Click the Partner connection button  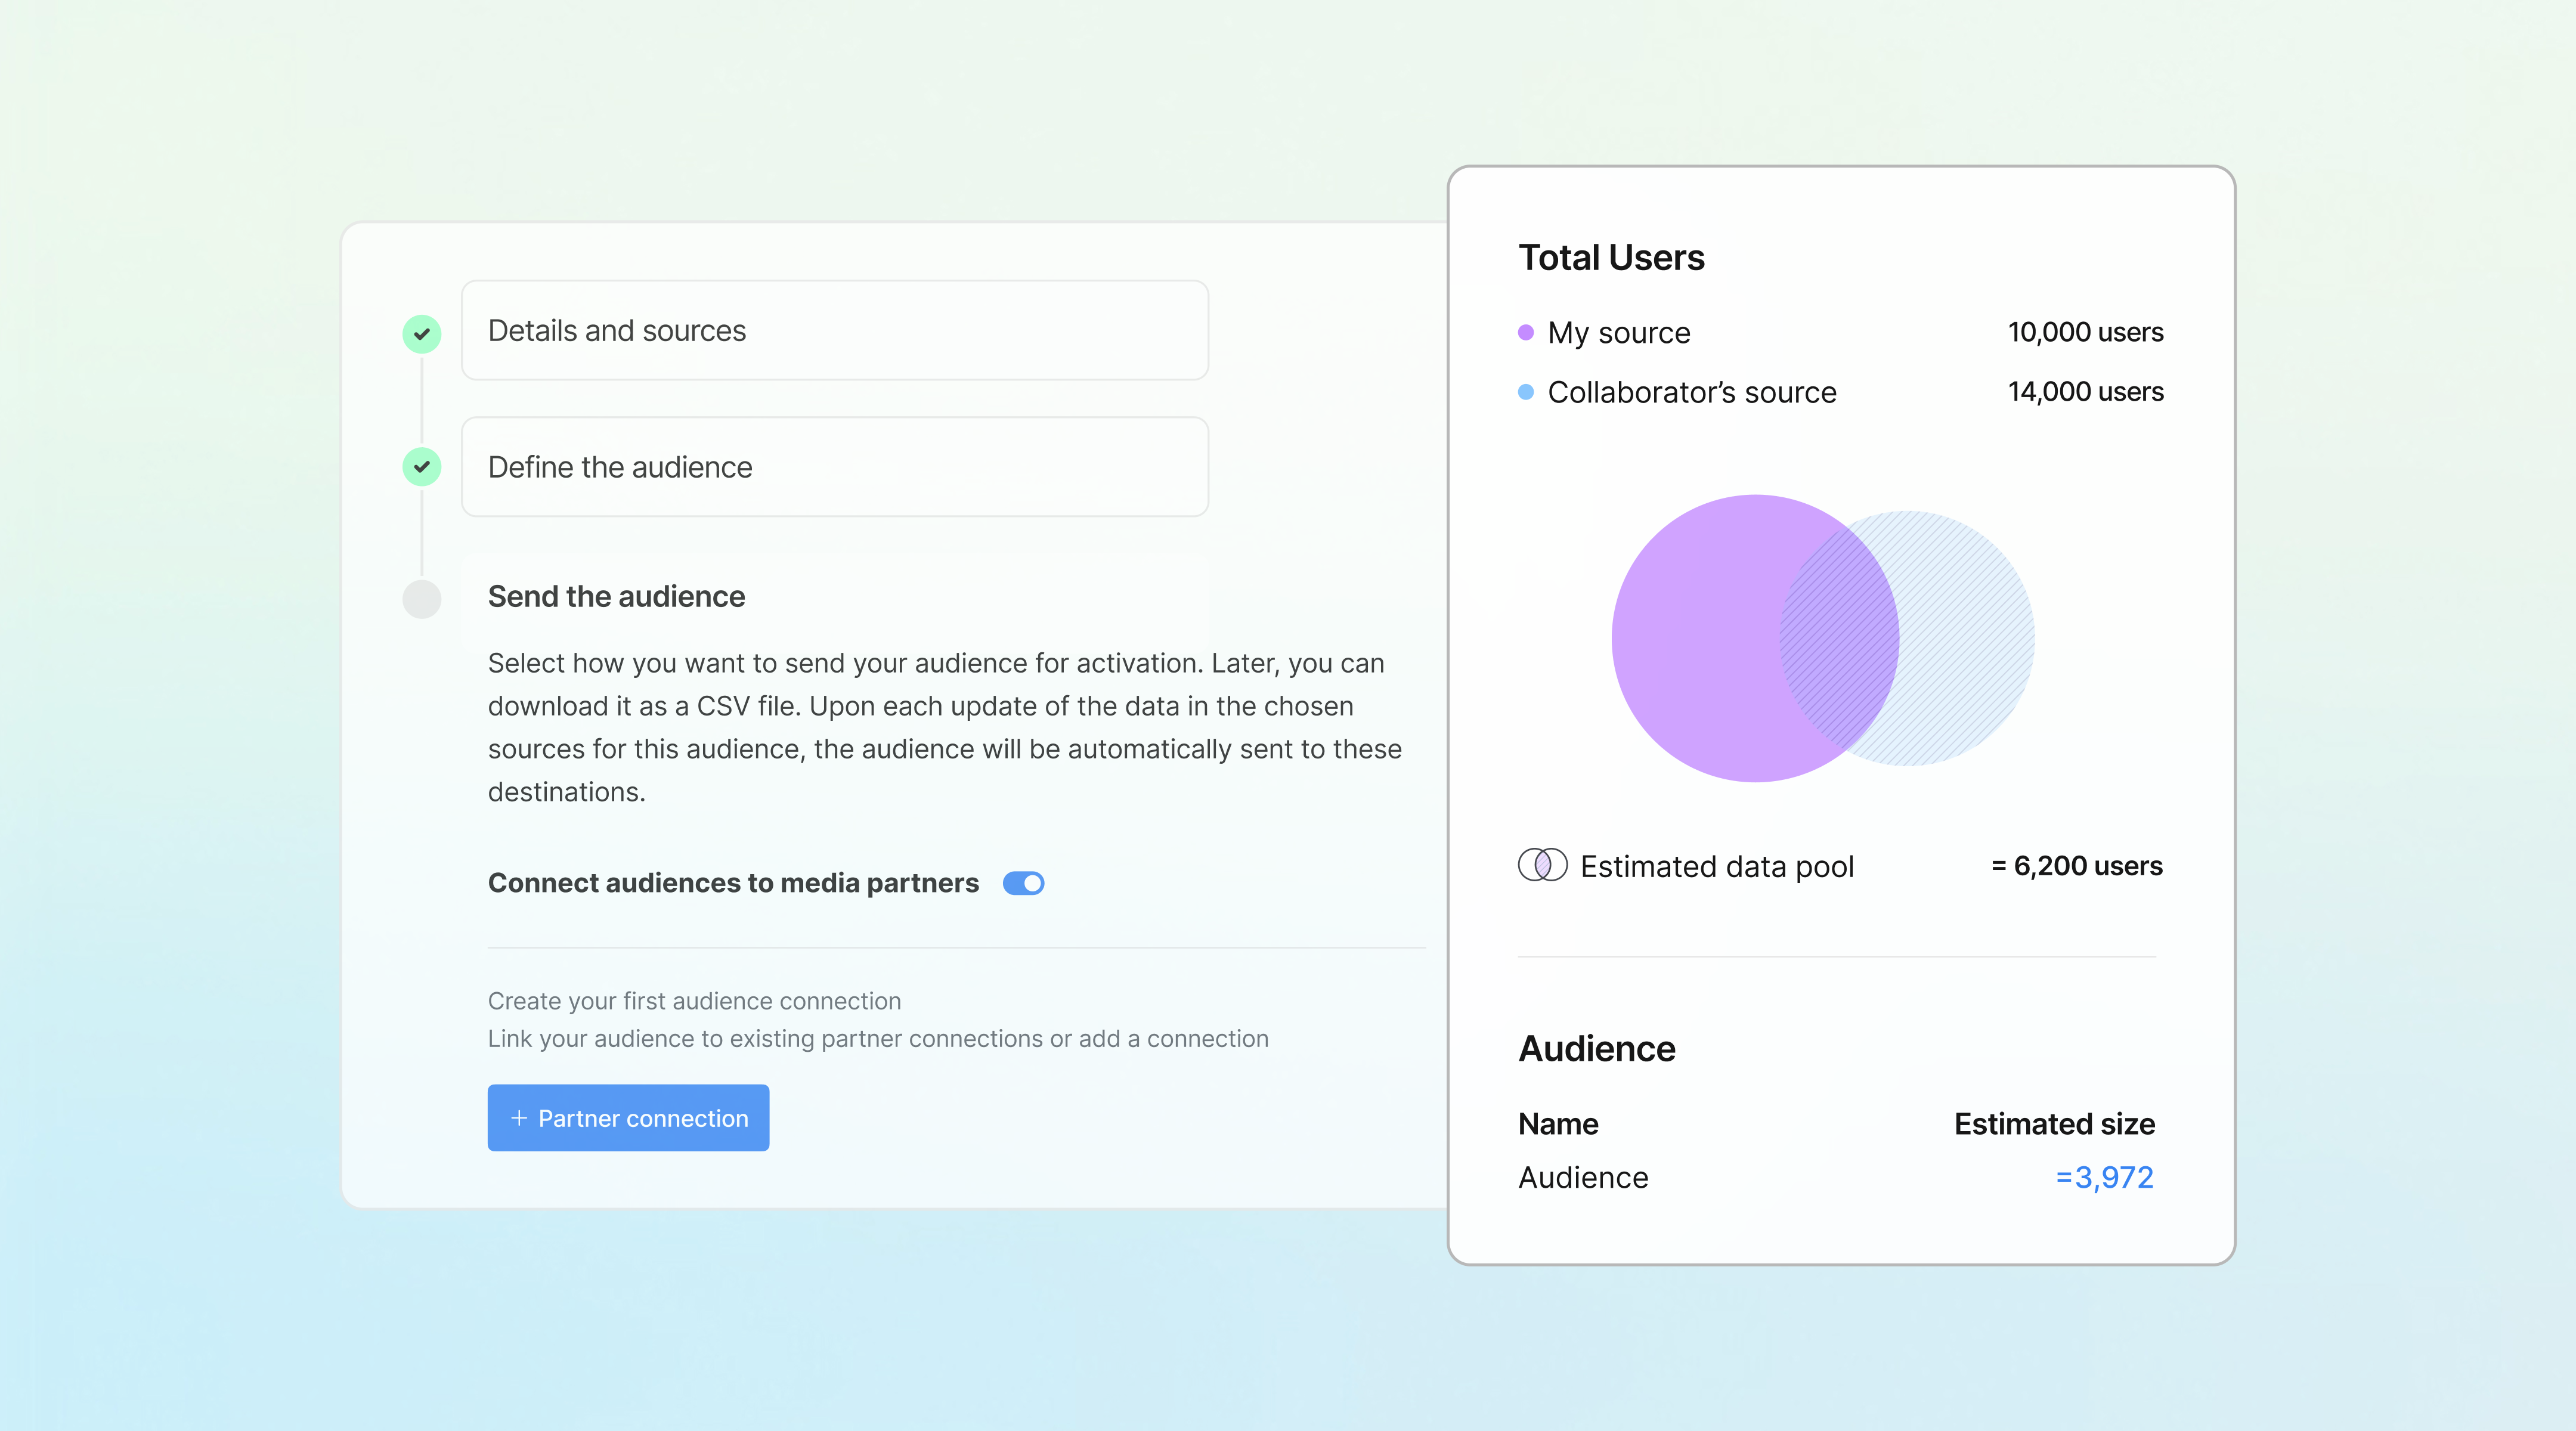tap(628, 1118)
